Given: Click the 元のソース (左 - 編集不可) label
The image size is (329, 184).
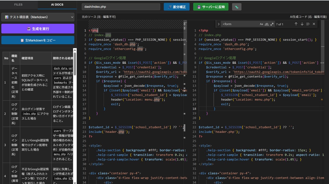Looking at the screenshot, I should (x=99, y=17).
